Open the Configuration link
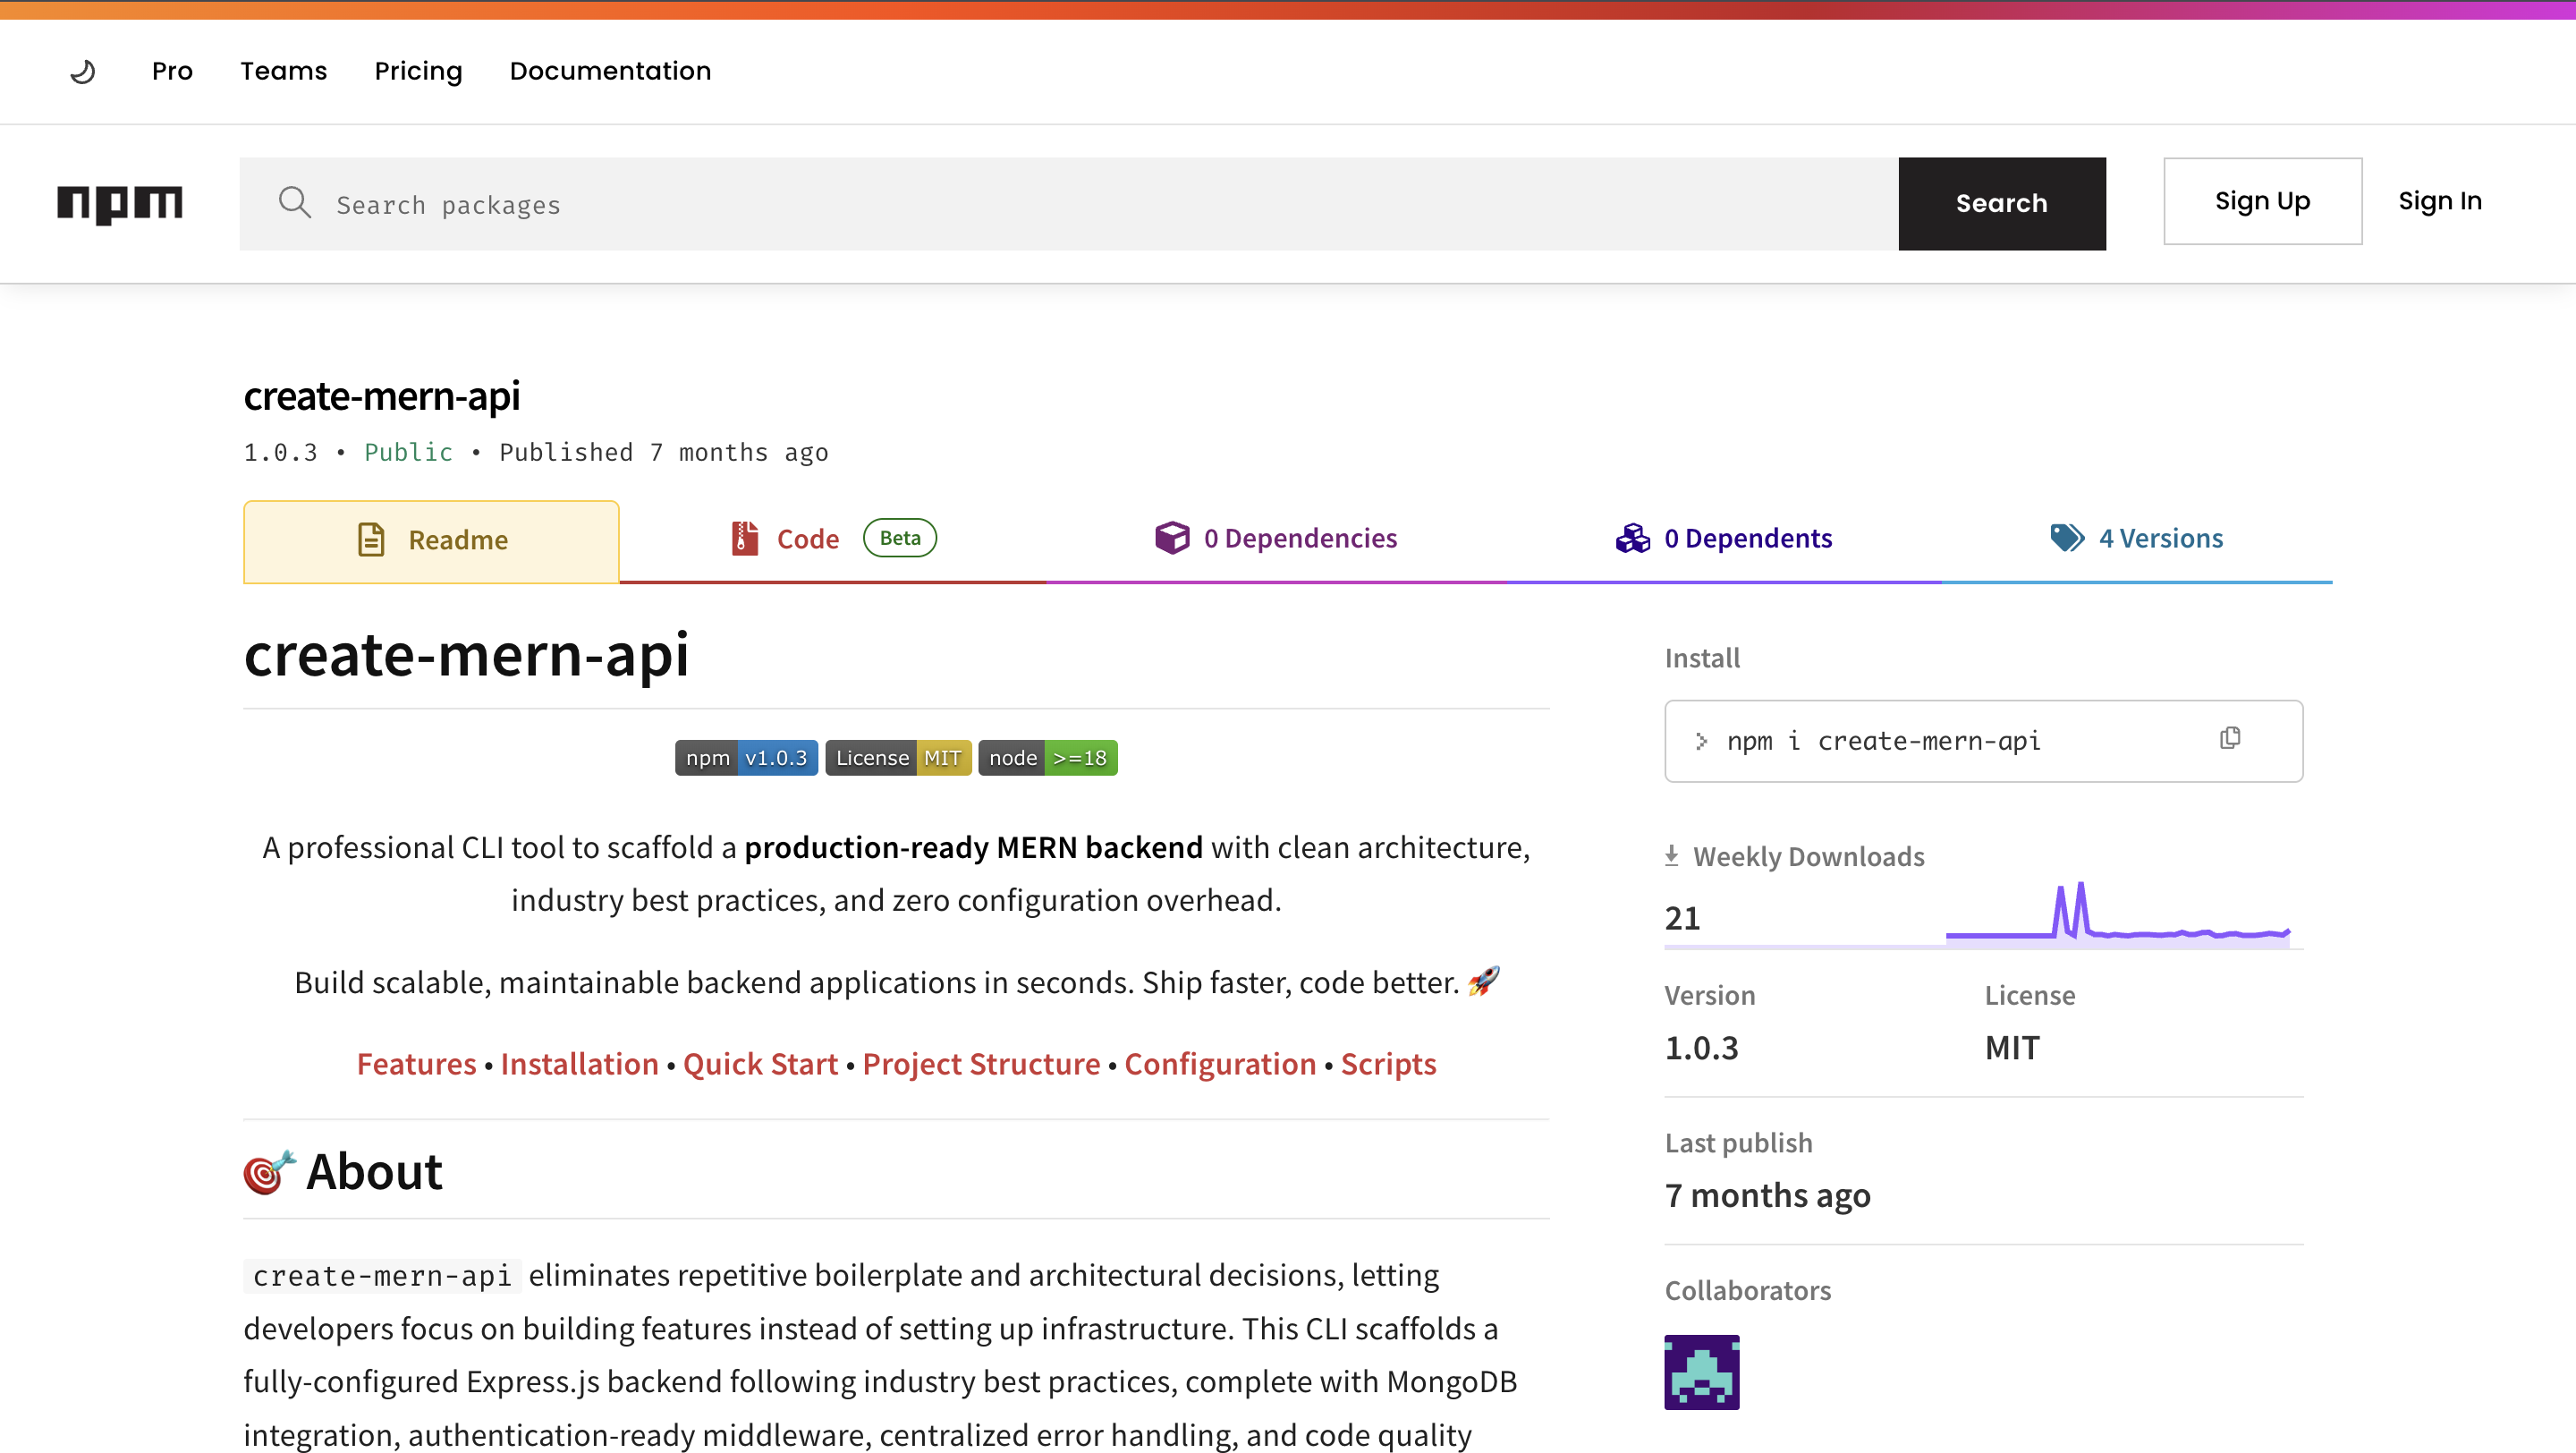Screen dimensions: 2576x1453 (1220, 1064)
